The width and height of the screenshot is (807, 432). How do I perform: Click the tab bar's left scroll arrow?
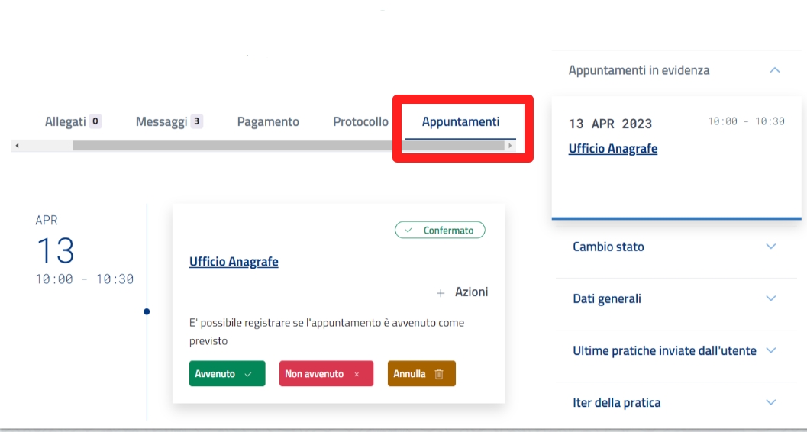[x=17, y=145]
